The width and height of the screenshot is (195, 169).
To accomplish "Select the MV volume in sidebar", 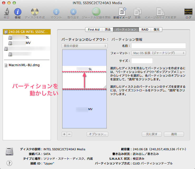I will [27, 43].
